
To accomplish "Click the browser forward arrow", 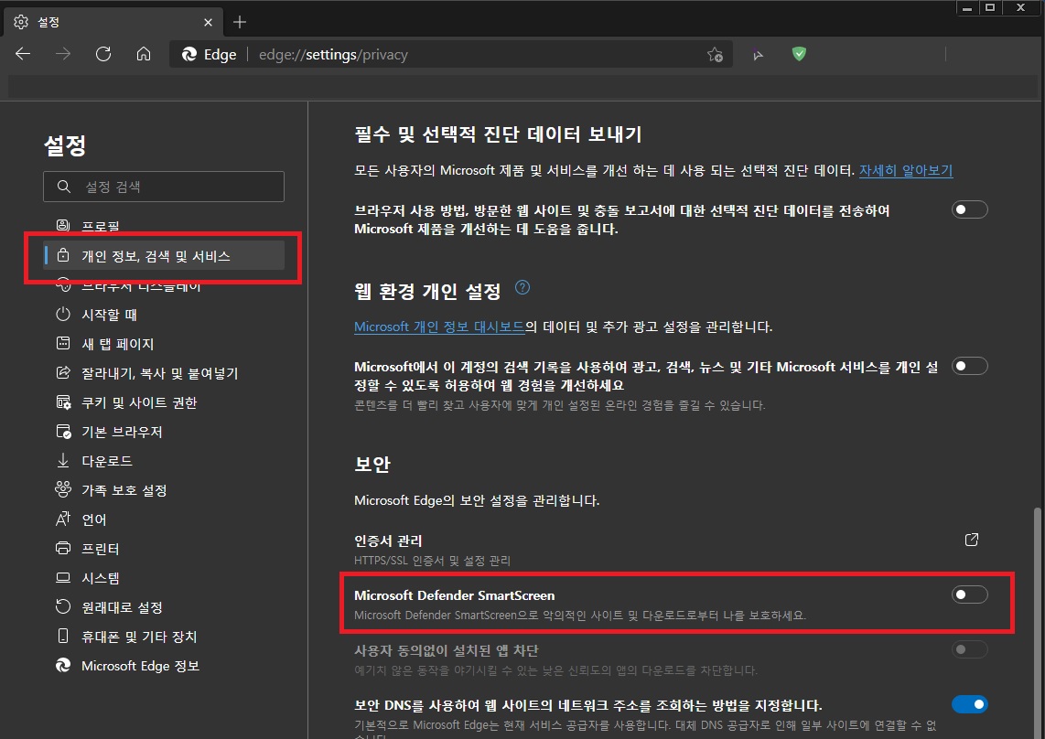I will point(63,54).
